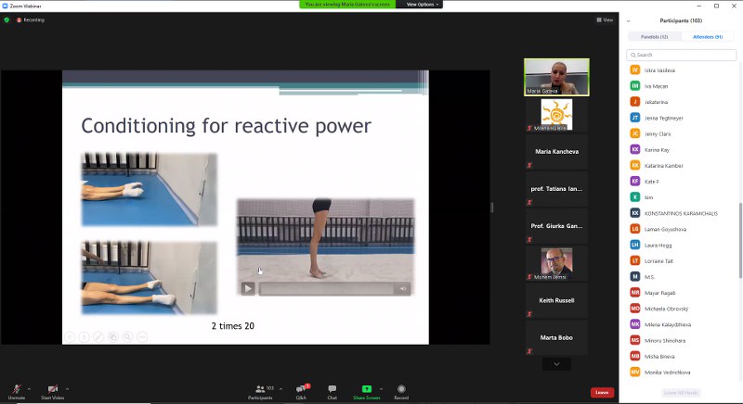Image resolution: width=743 pixels, height=404 pixels.
Task: Select Maria Gateva's video thumbnail
Action: tap(556, 77)
